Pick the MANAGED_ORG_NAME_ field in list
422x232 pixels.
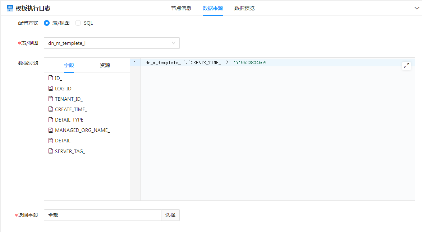click(x=82, y=130)
